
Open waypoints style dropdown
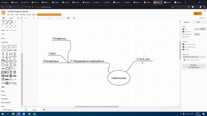pos(63,18)
